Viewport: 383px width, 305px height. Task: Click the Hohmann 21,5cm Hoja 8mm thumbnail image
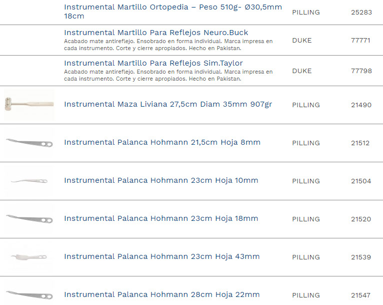[29, 143]
